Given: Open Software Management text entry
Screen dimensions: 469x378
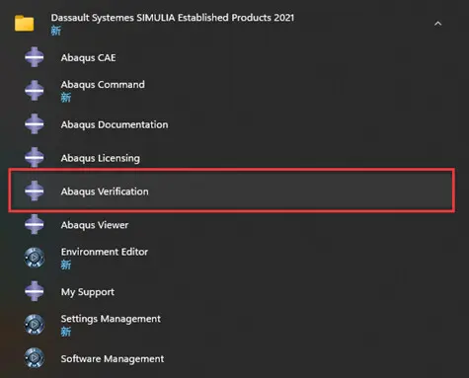Looking at the screenshot, I should 113,359.
